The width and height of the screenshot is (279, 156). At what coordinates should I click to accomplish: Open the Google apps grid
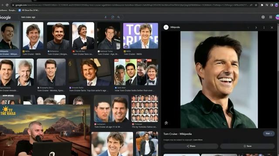(271, 17)
